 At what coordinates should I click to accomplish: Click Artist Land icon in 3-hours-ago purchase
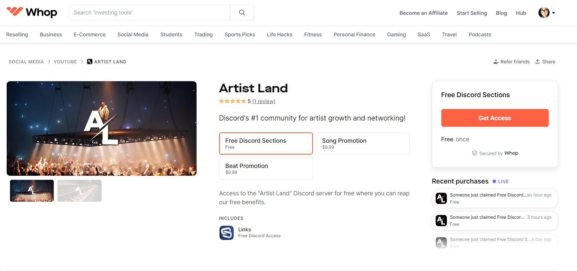coord(441,221)
